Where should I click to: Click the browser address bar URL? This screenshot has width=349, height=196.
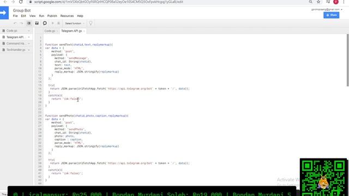coord(109,2)
